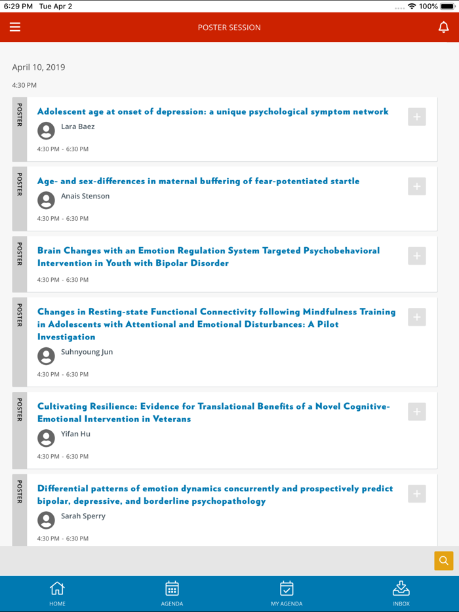Open the maternal buffering startle poster

(197, 181)
